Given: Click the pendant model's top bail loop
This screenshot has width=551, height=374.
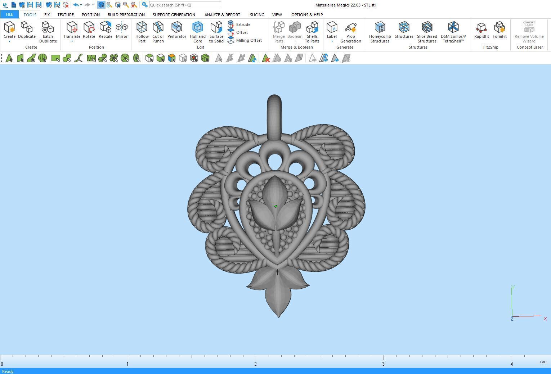Looking at the screenshot, I should tap(274, 117).
